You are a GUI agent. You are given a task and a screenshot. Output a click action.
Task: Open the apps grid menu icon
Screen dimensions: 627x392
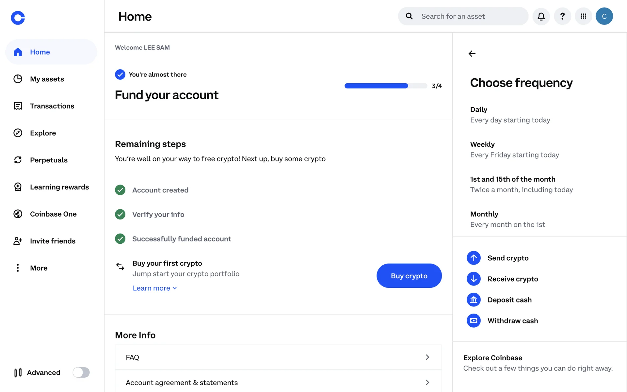click(x=583, y=16)
